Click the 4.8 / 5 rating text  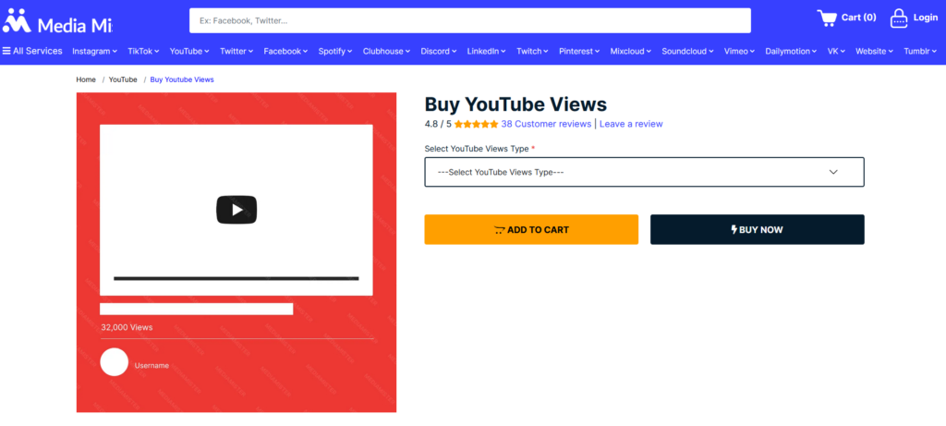tap(438, 125)
